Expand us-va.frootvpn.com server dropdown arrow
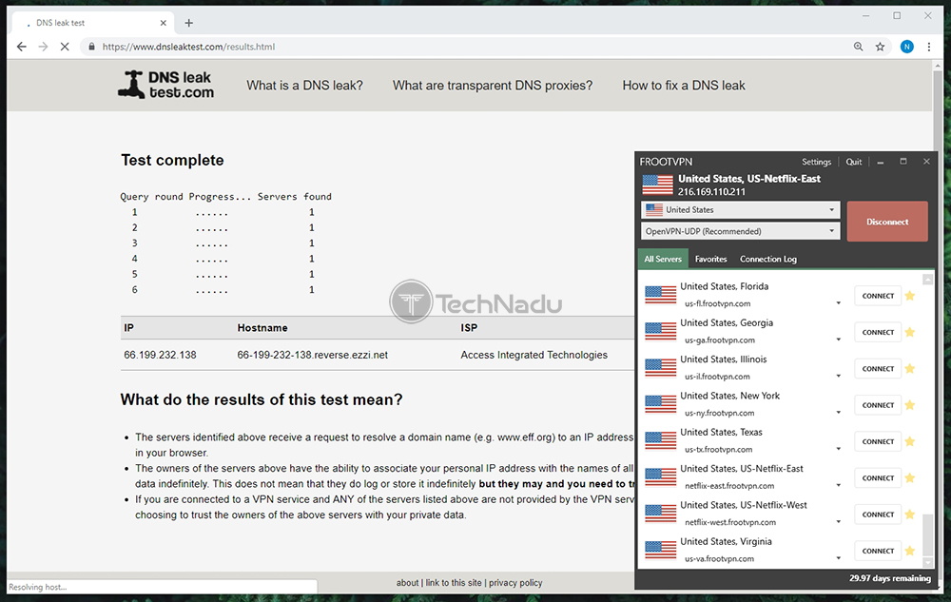 coord(838,557)
